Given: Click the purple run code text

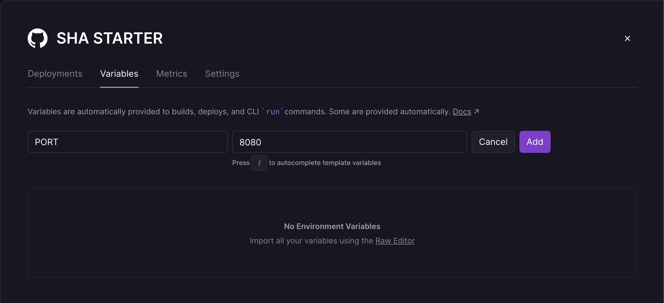Looking at the screenshot, I should (273, 111).
